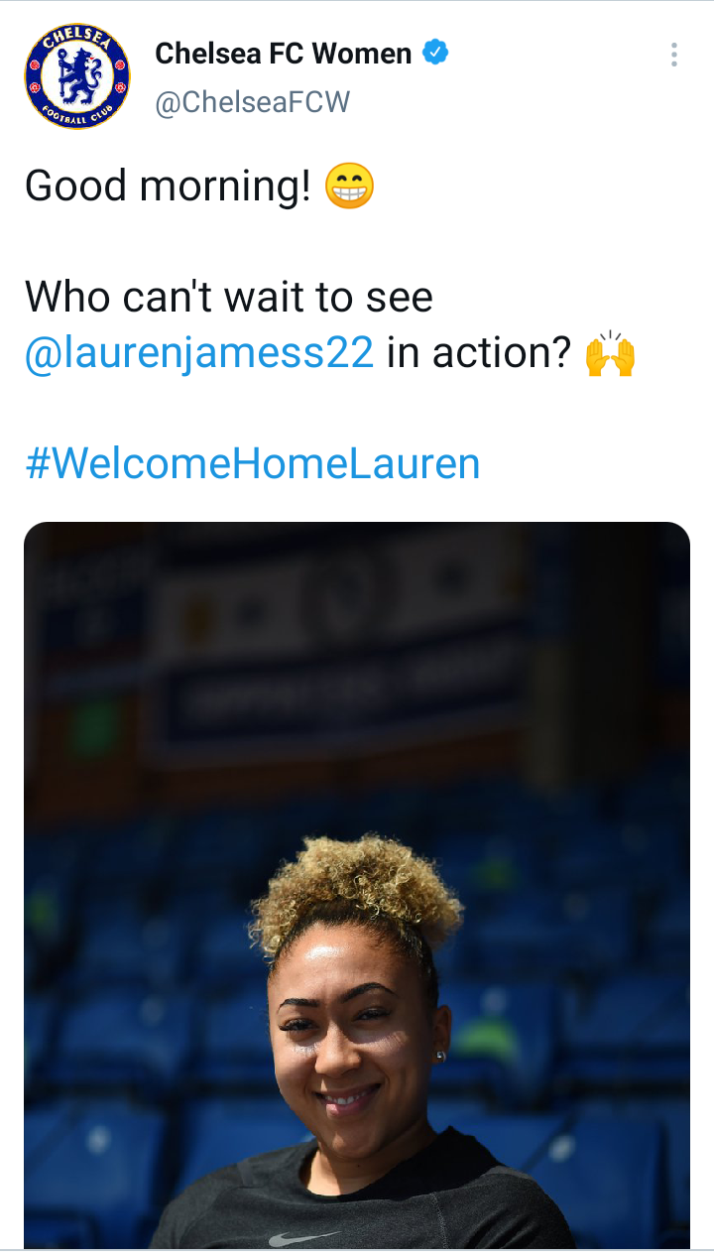Click the Chelsea FC Women display name
This screenshot has width=714, height=1258.
pyautogui.click(x=284, y=54)
